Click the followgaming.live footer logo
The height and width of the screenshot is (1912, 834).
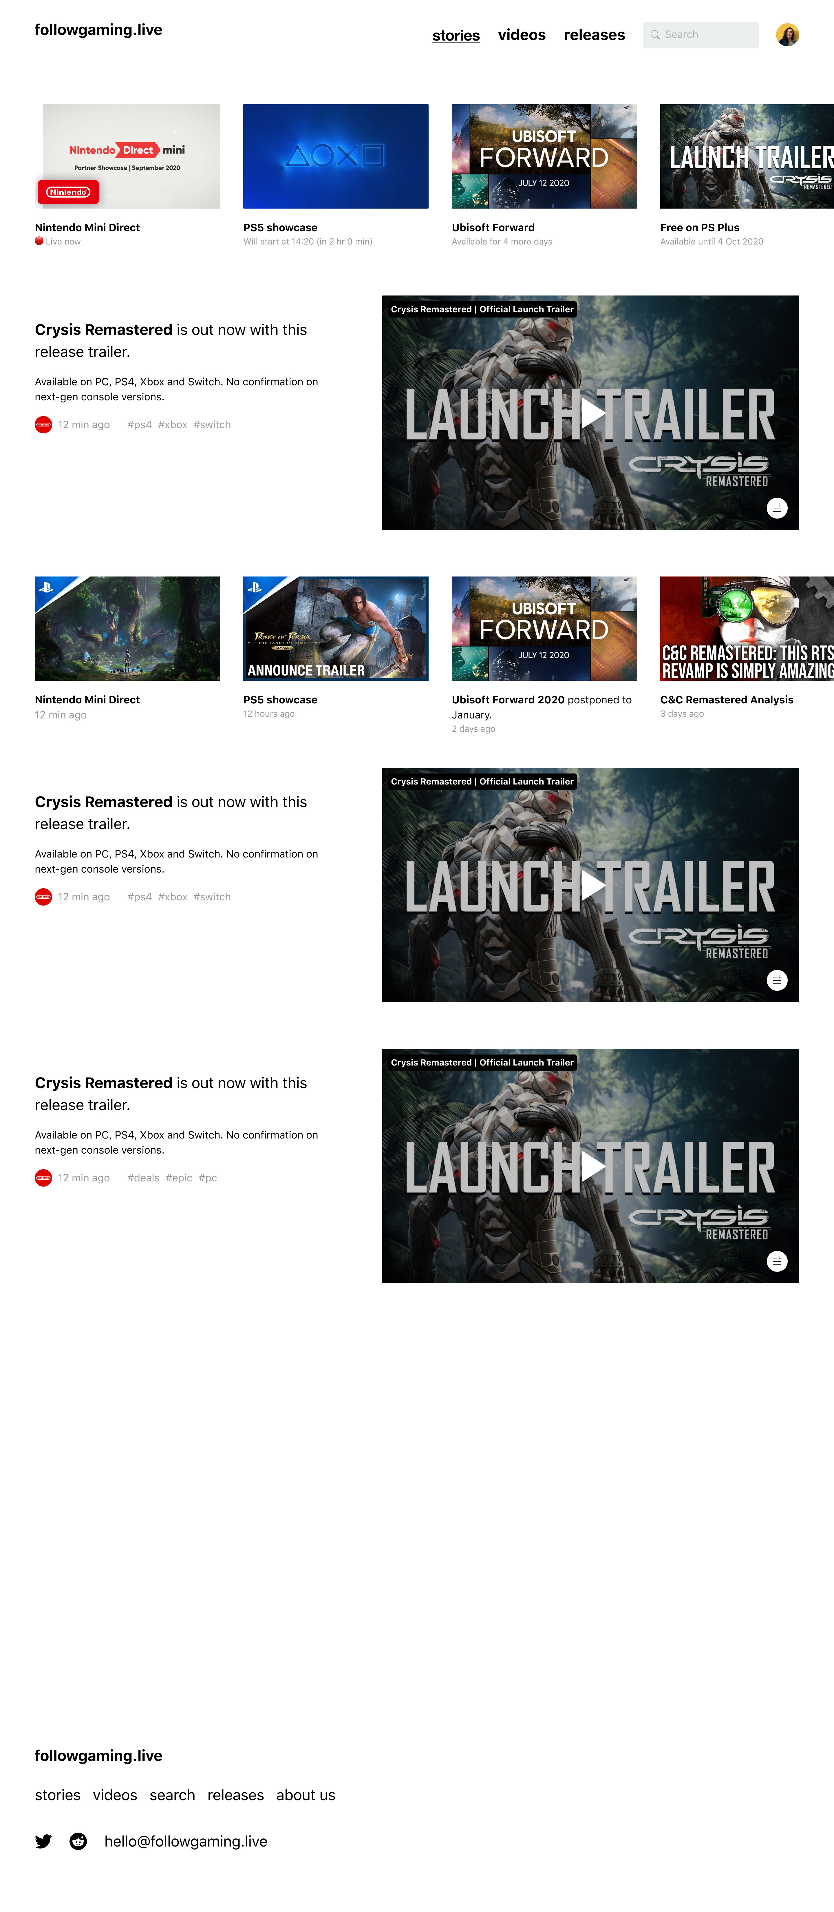coord(99,1755)
